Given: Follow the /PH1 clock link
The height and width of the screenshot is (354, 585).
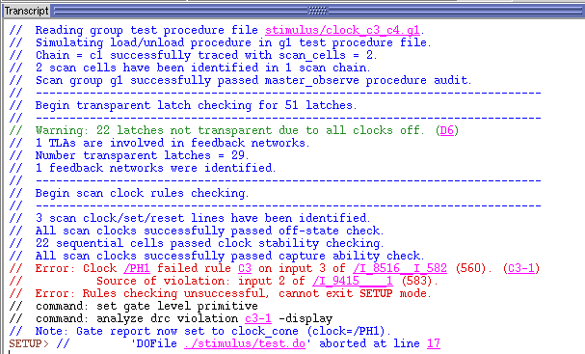Looking at the screenshot, I should coord(137,268).
